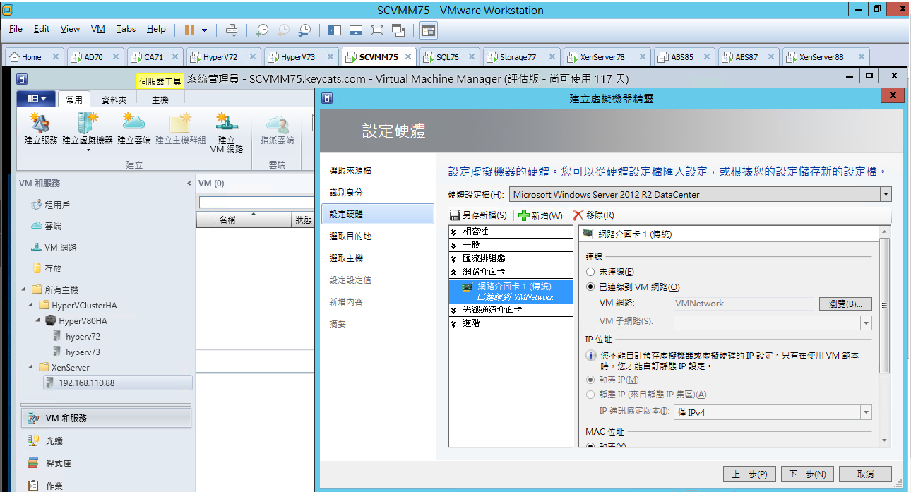Click the green plus 新增 icon

point(524,215)
